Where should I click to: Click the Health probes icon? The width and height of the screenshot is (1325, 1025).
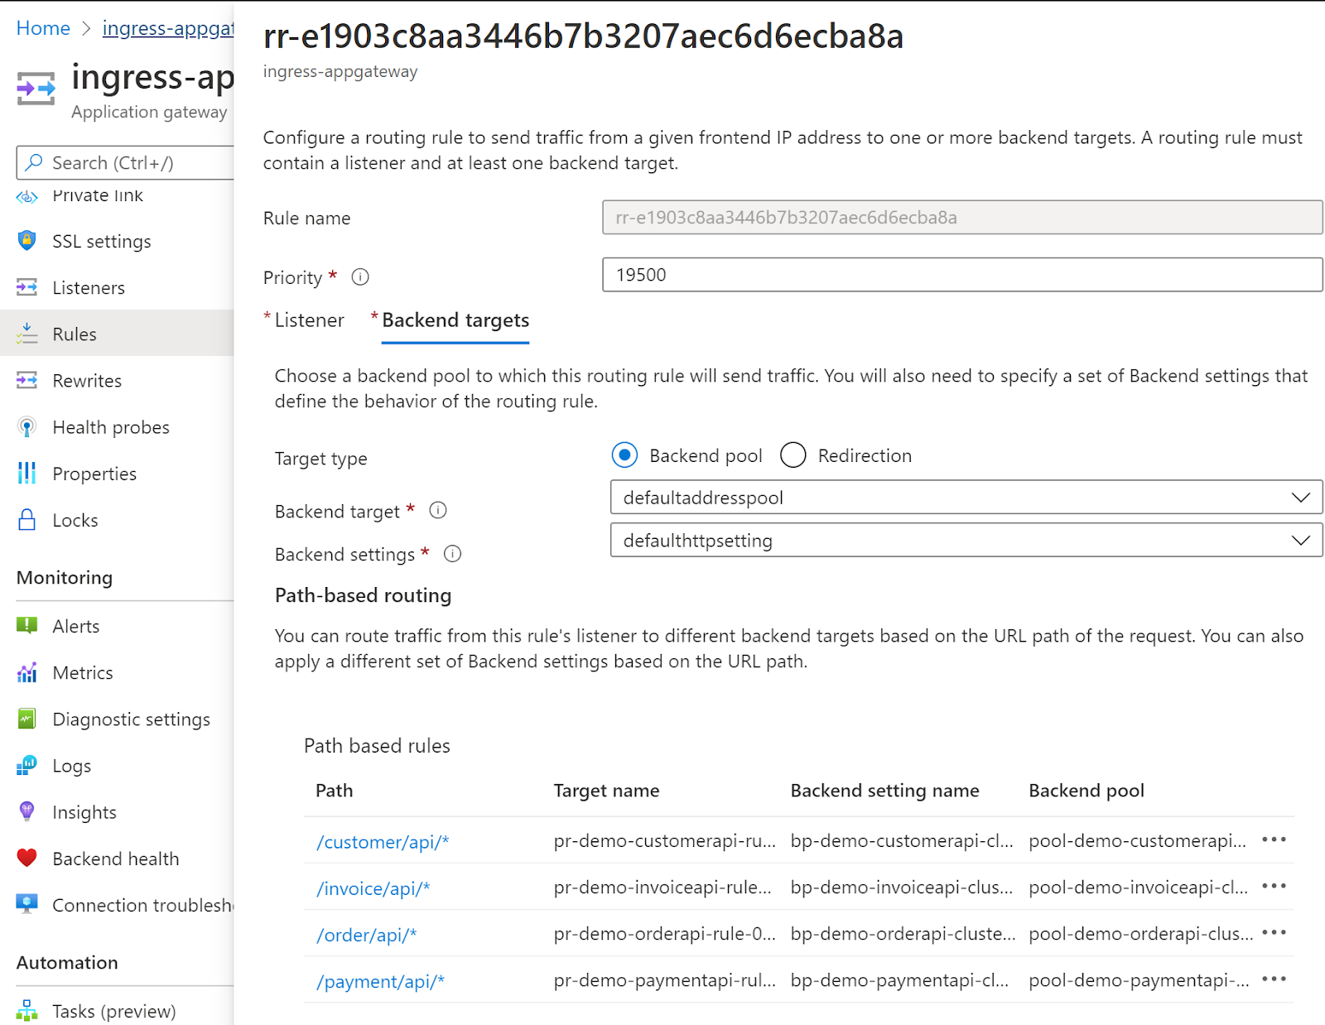point(27,427)
